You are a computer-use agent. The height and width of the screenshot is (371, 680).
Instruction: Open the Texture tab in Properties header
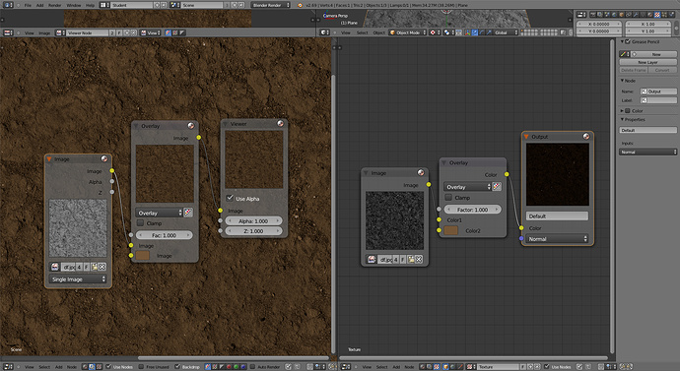tap(657, 15)
